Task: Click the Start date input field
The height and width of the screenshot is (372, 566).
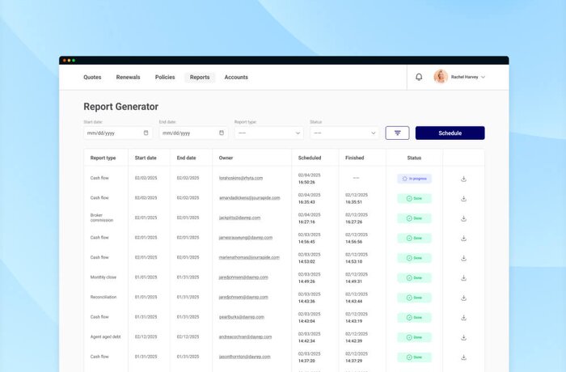Action: (113, 133)
